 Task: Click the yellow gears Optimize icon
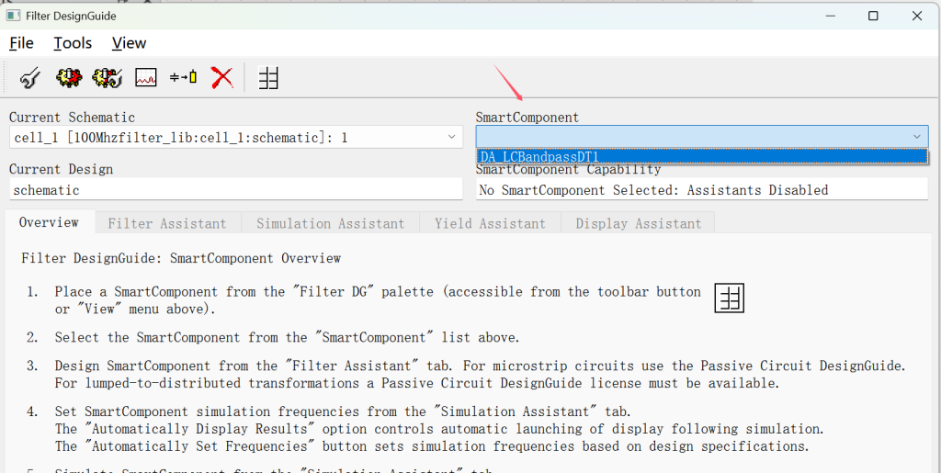pyautogui.click(x=108, y=78)
